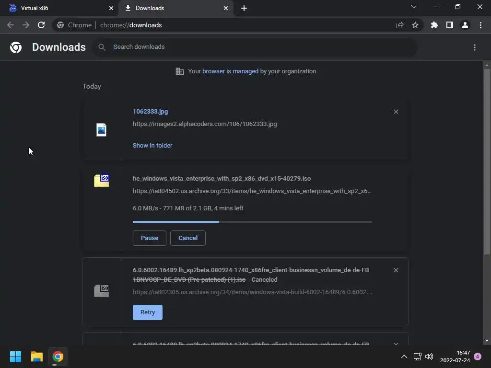491x368 pixels.
Task: Click the ia802305 archive.org URL text
Action: coord(252,292)
